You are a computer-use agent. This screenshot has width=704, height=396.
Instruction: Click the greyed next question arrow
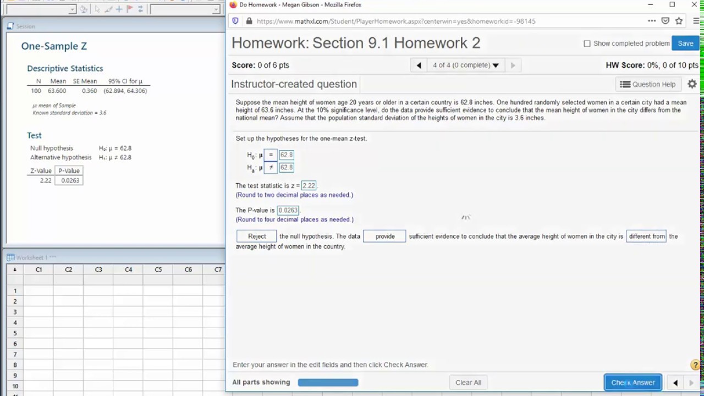coord(513,65)
